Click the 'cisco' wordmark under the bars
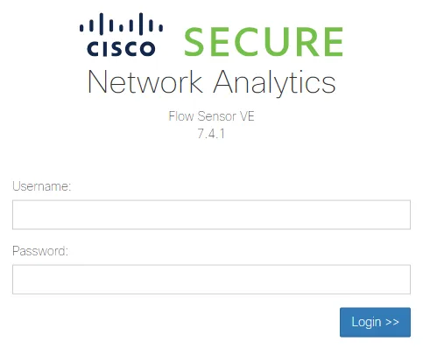 pos(121,48)
